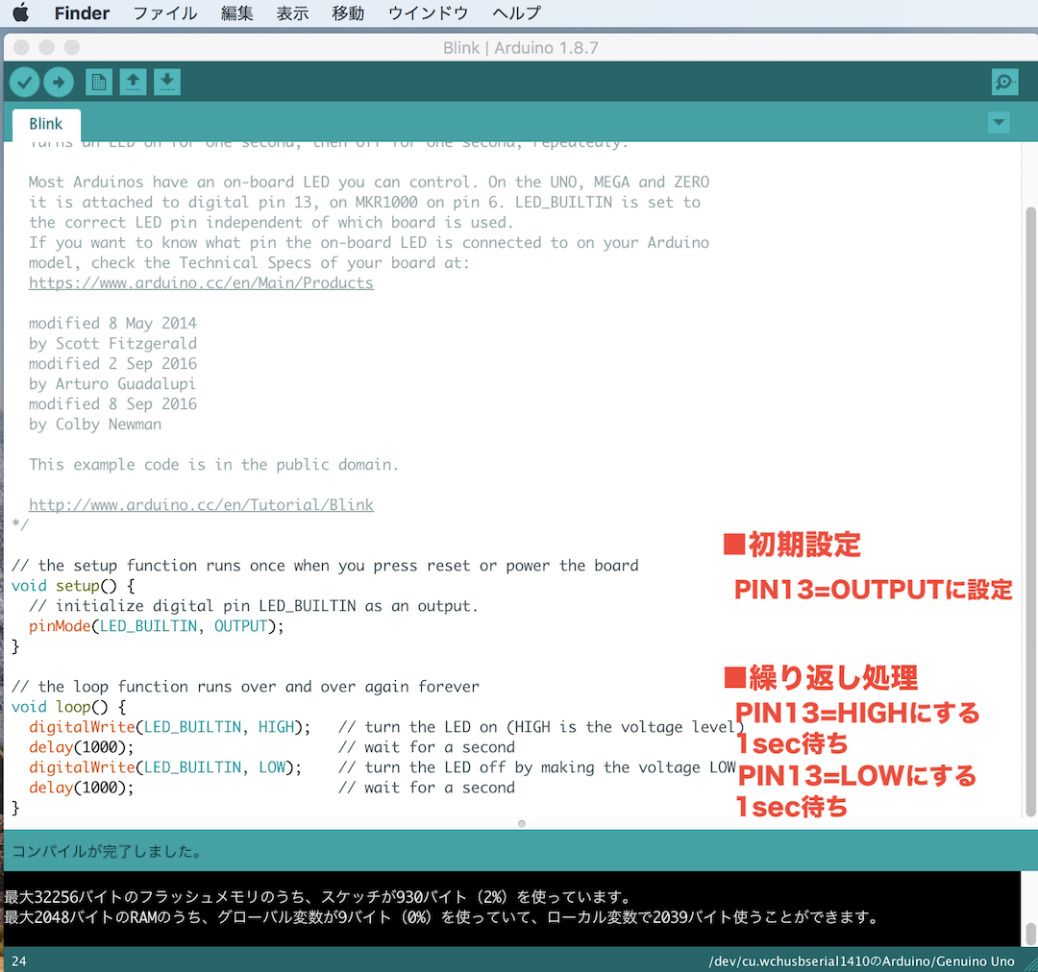Open the ウインドウ menu
This screenshot has width=1038, height=972.
[x=428, y=12]
